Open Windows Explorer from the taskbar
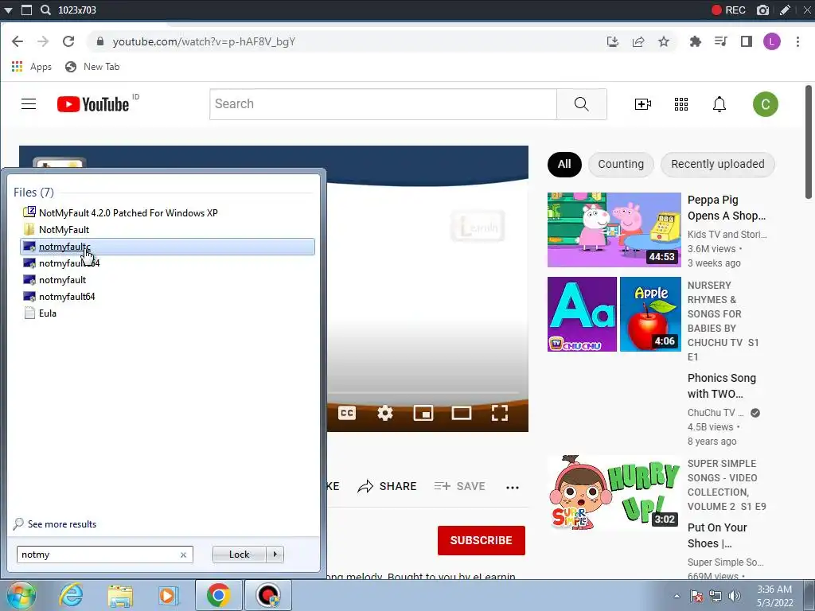The image size is (815, 611). [x=120, y=595]
